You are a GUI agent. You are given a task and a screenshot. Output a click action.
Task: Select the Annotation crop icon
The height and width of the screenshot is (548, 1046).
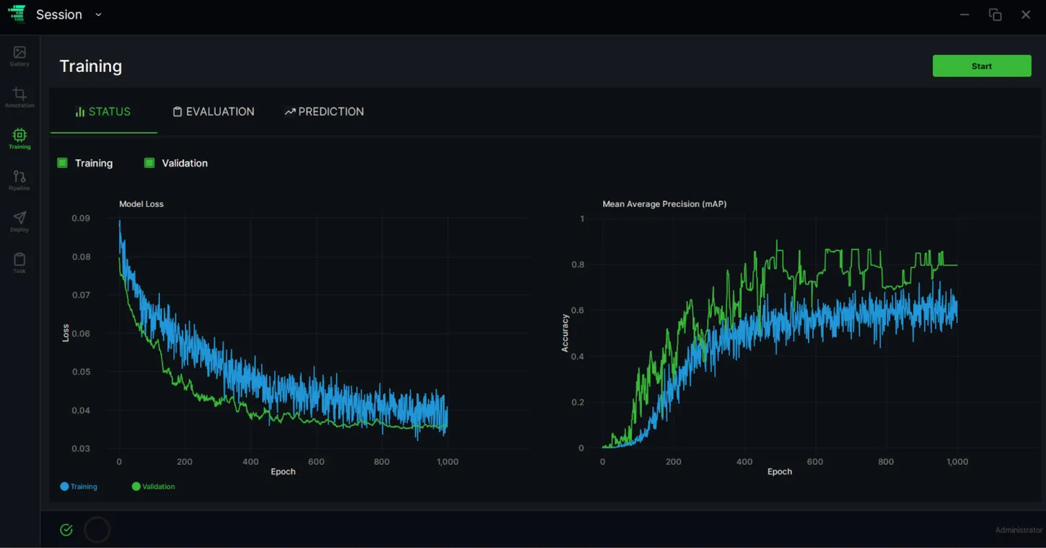(x=19, y=97)
